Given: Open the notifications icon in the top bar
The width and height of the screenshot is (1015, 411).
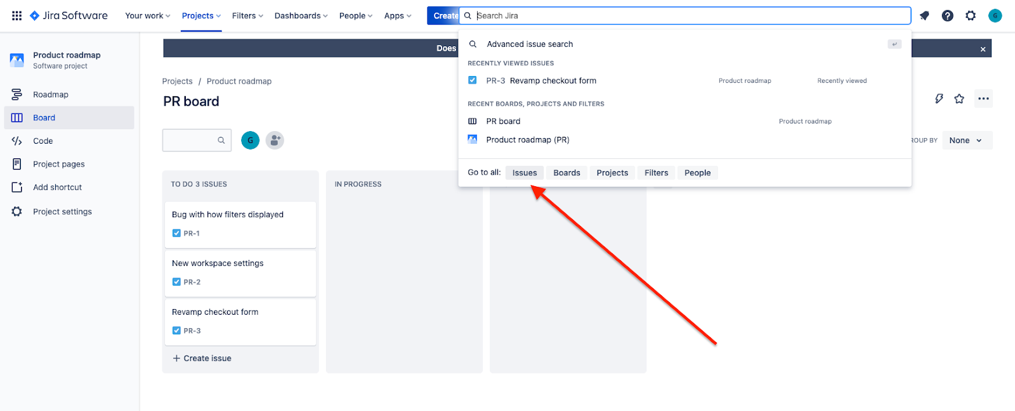Looking at the screenshot, I should pyautogui.click(x=924, y=16).
